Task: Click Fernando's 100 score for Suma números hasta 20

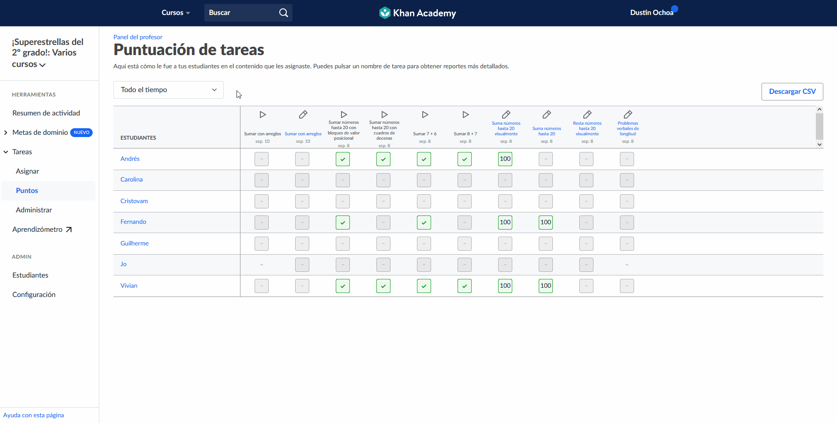Action: [x=546, y=223]
